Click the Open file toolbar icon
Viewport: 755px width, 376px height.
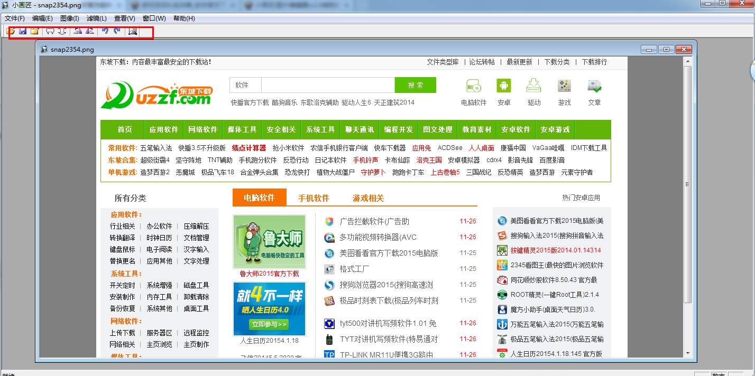[x=11, y=31]
